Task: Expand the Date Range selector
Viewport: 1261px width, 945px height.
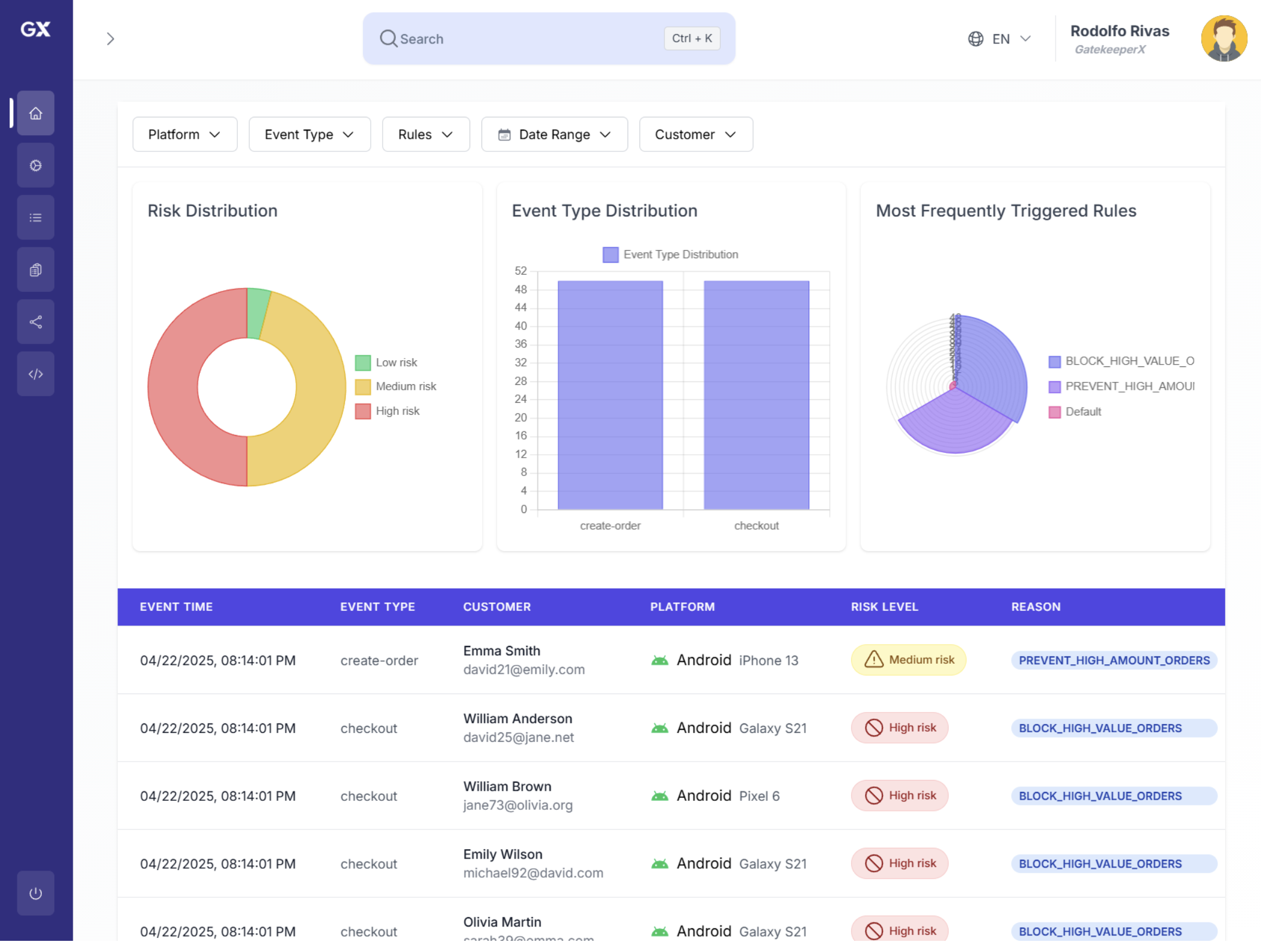Action: 554,134
